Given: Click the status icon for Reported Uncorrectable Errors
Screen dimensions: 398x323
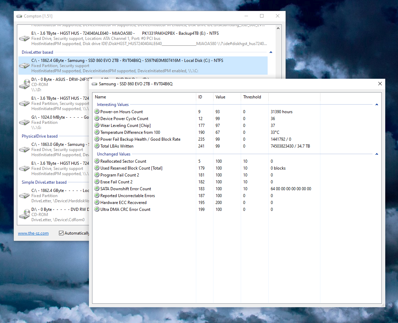Looking at the screenshot, I should [x=97, y=195].
